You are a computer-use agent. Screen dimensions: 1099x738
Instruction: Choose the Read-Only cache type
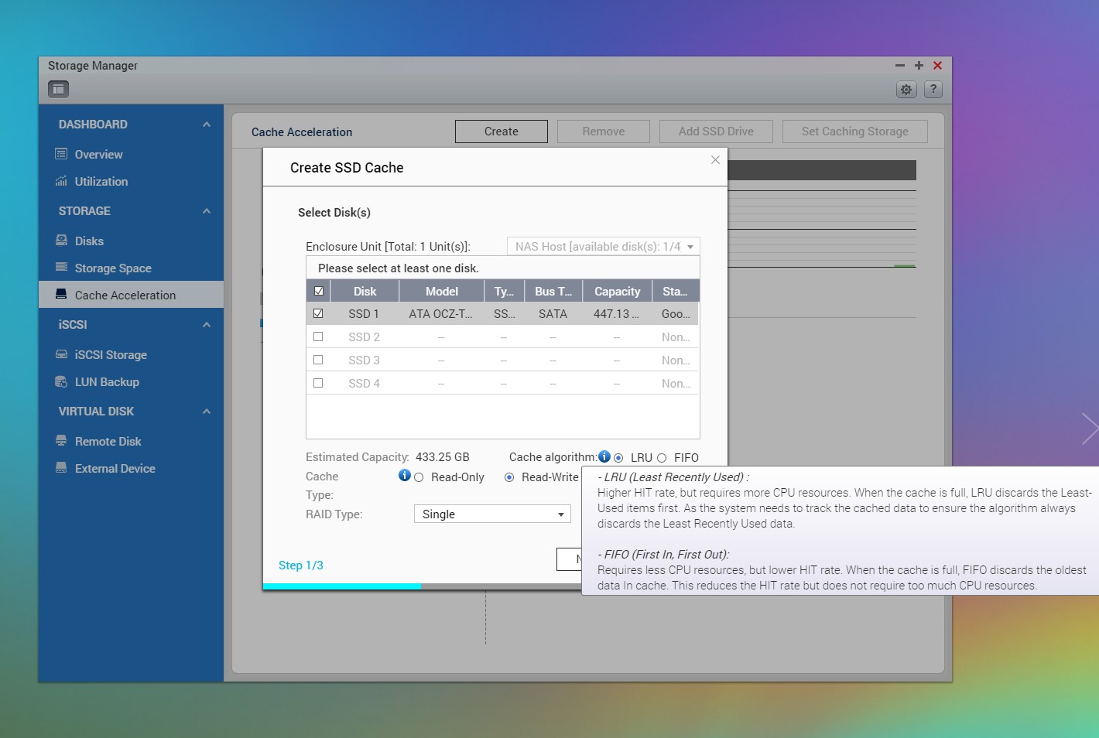tap(419, 478)
